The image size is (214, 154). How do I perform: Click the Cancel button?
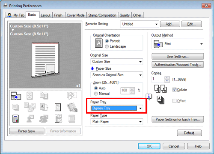174,146
